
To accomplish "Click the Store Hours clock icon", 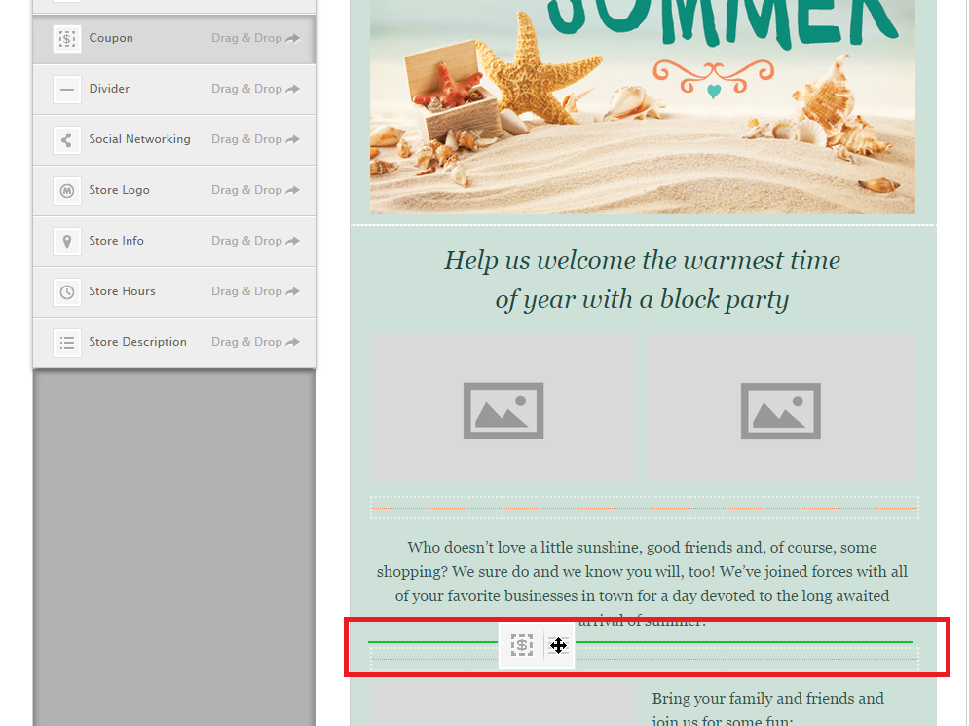I will (66, 292).
